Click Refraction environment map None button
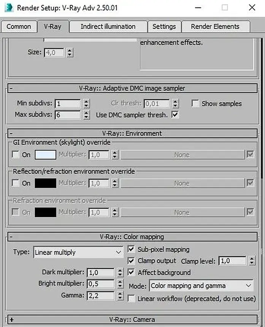The height and width of the screenshot is (327, 265). (182, 212)
